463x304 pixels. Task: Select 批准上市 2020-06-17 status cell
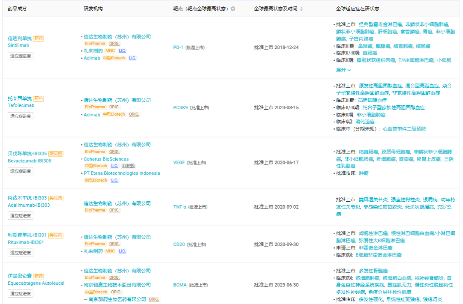coord(276,162)
